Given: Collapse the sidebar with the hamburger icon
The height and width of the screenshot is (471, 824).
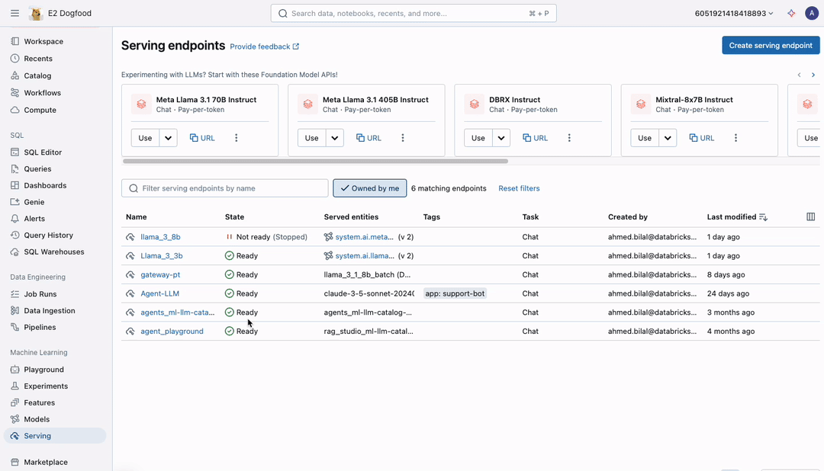Looking at the screenshot, I should (14, 12).
